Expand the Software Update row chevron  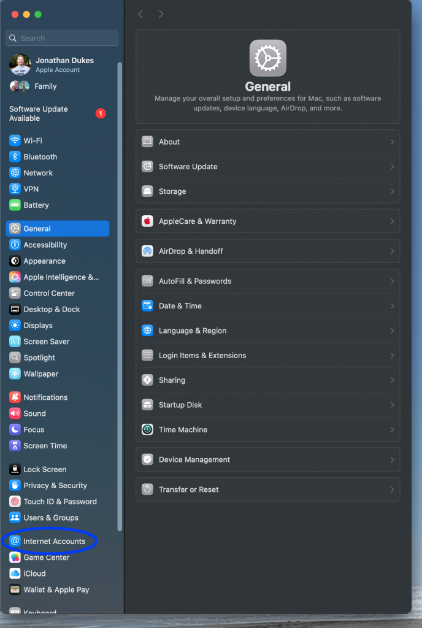[392, 167]
